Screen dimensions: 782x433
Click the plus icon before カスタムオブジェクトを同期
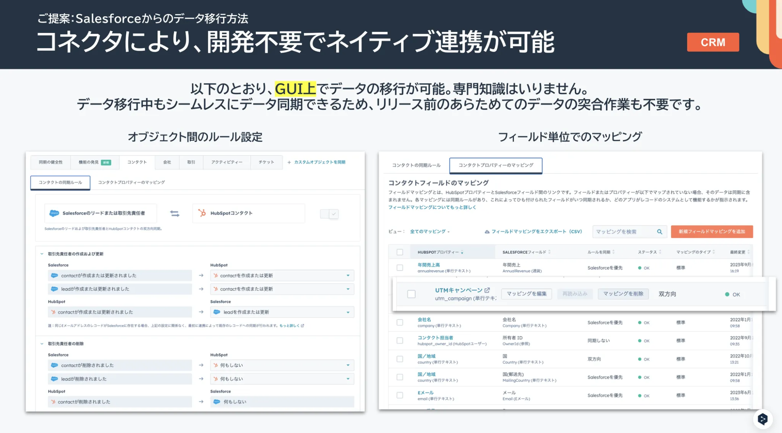coord(289,162)
